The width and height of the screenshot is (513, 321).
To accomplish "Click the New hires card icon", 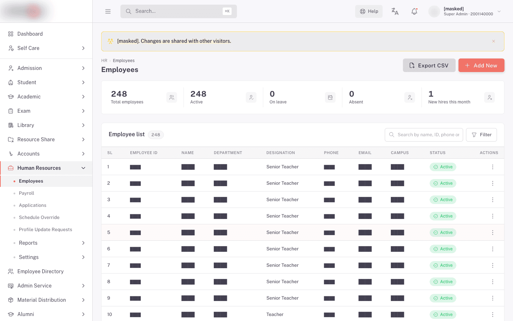I will pos(489,97).
